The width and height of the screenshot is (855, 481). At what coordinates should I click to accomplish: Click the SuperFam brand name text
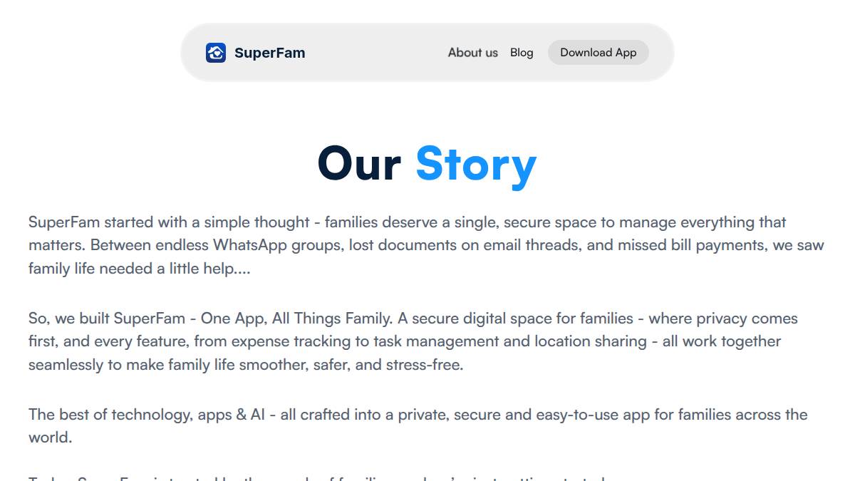pyautogui.click(x=269, y=53)
